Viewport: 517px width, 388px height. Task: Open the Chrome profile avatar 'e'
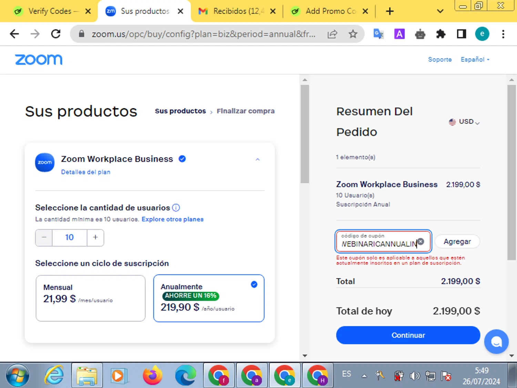tap(482, 34)
